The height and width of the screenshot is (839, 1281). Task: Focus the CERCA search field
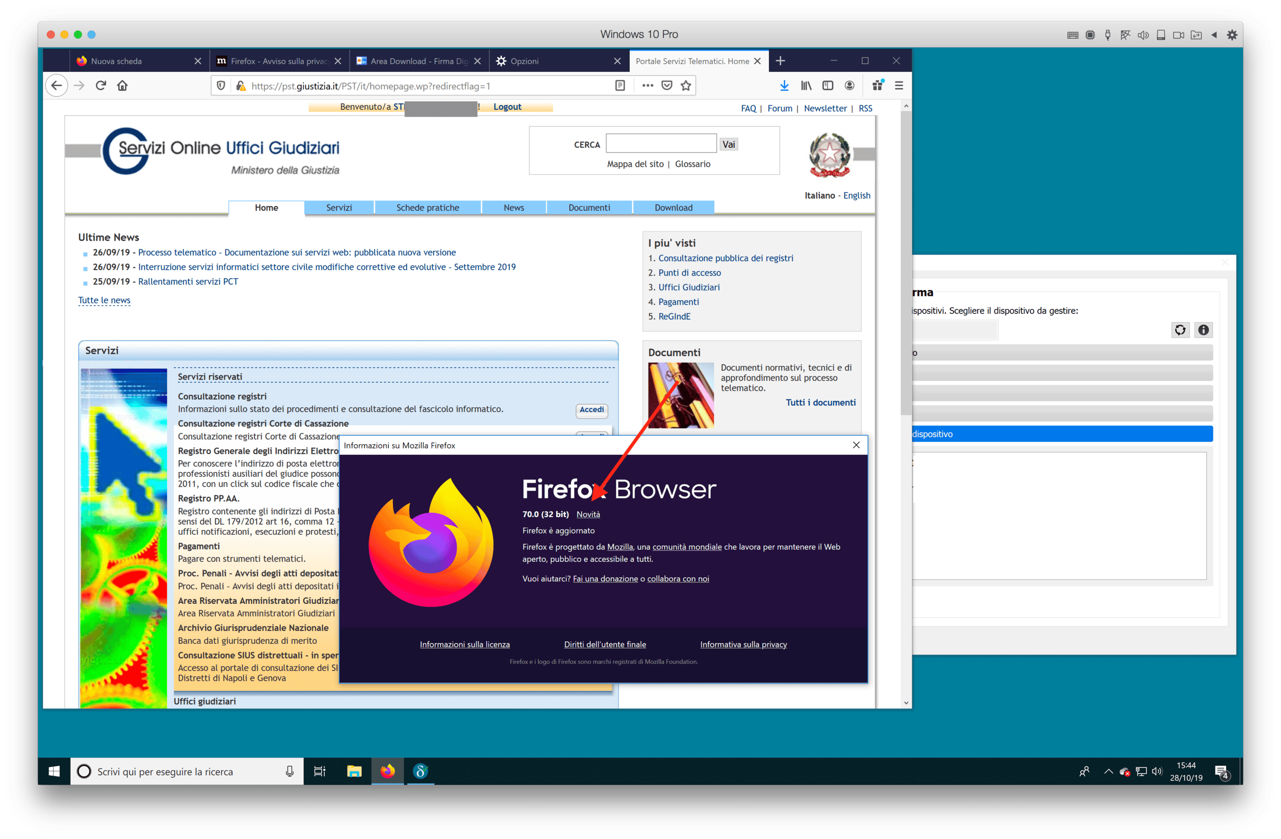click(661, 144)
